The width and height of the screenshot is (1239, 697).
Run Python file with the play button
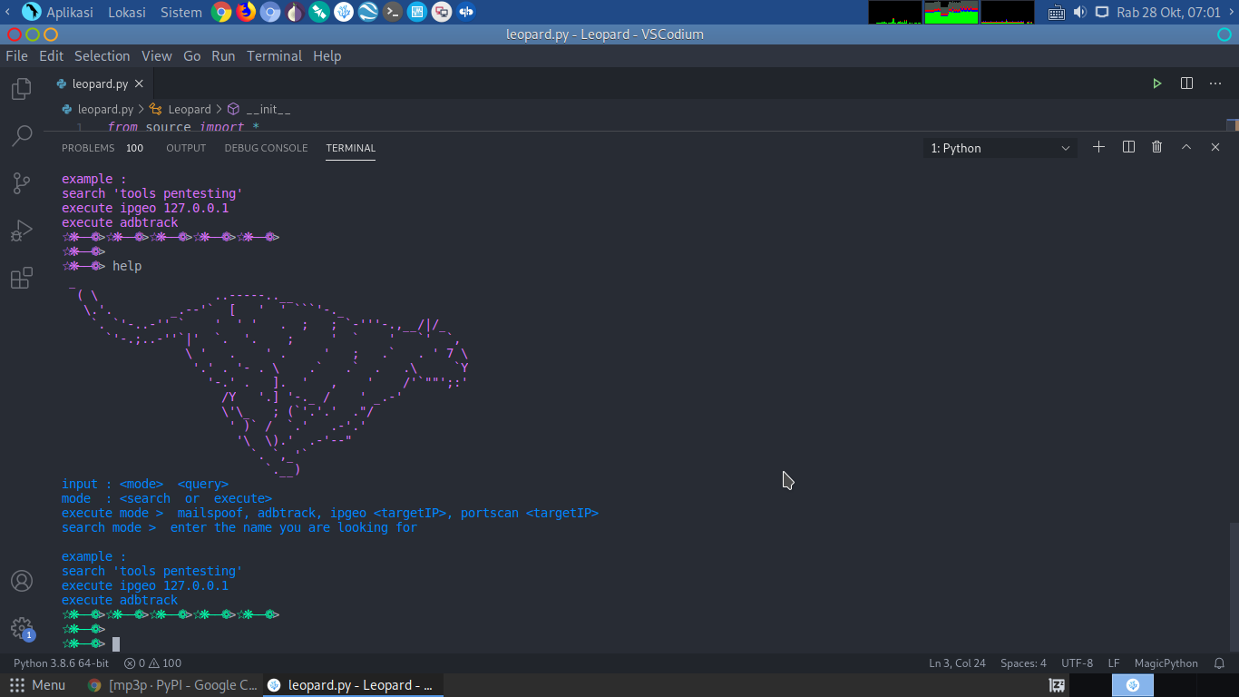click(1156, 83)
